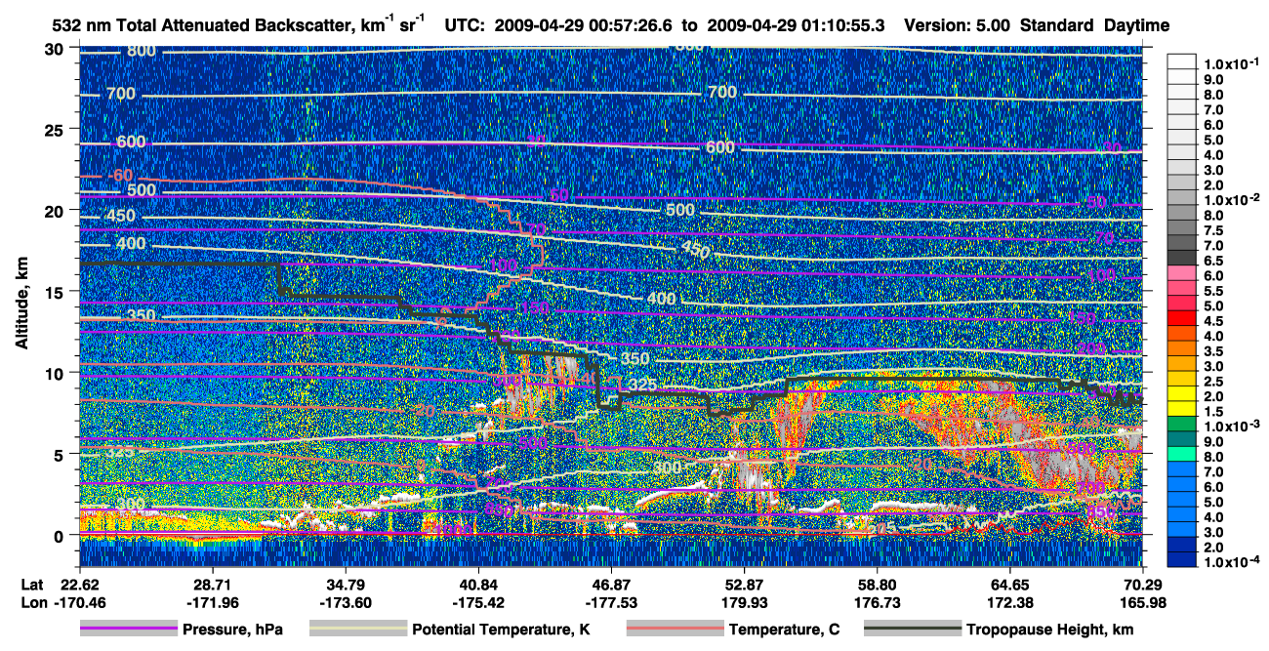1269x651 pixels.
Task: Click the 'Lon' row label
Action: click(32, 602)
